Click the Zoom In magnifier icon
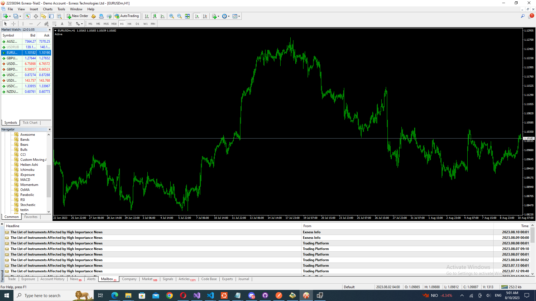The height and width of the screenshot is (301, 536). (x=172, y=16)
